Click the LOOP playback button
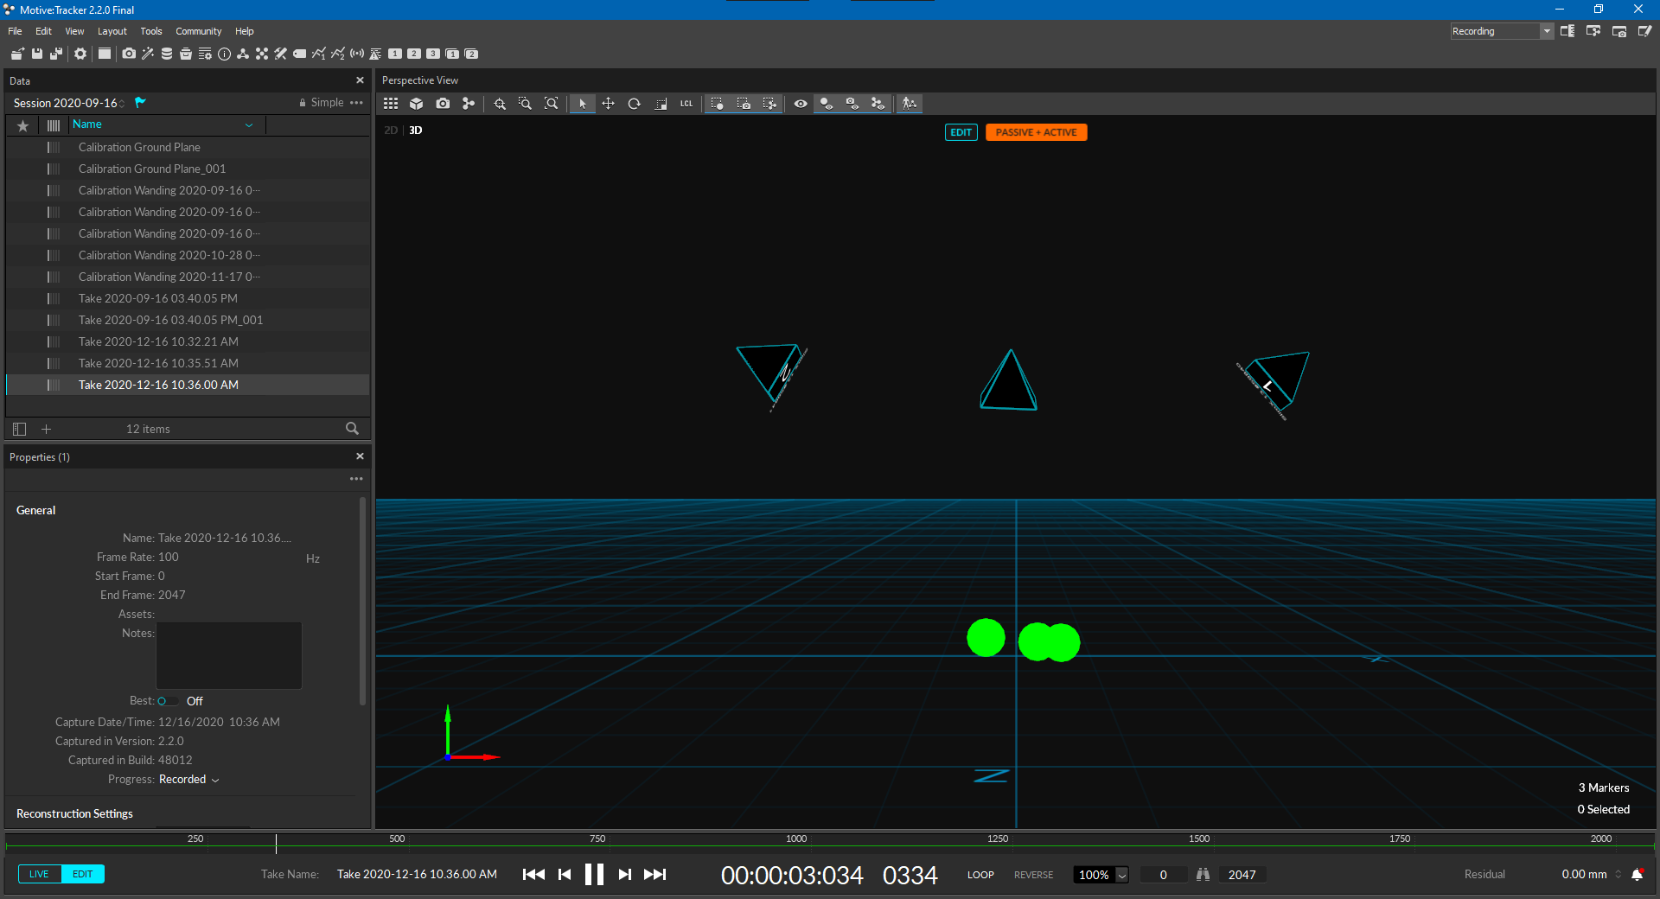 coord(980,875)
